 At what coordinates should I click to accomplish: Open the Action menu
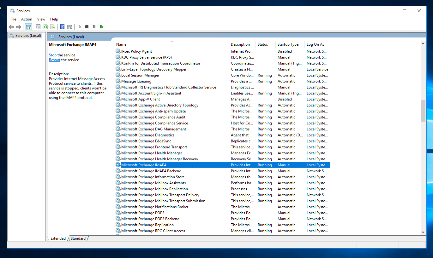(27, 19)
